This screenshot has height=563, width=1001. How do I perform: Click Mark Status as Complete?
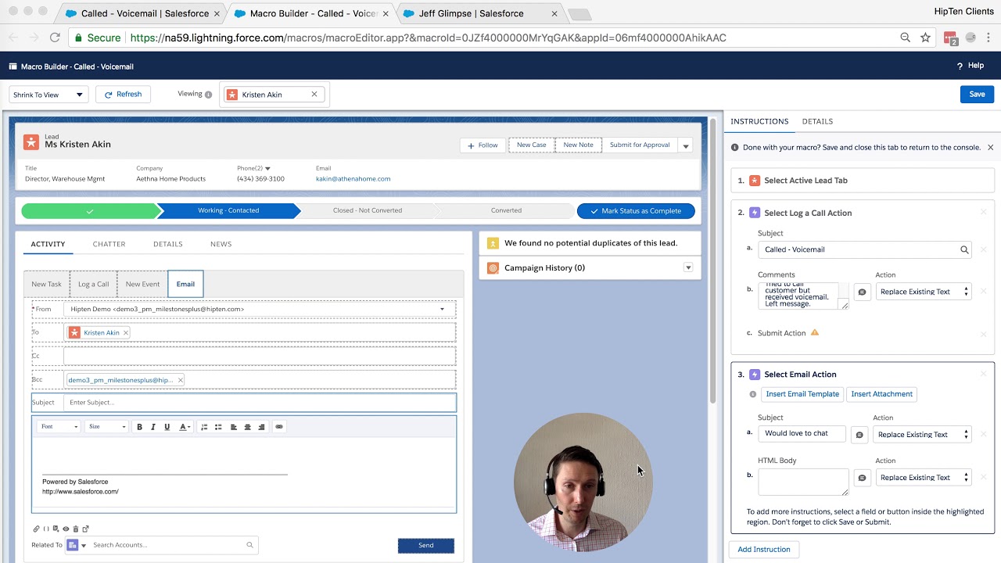click(x=635, y=210)
